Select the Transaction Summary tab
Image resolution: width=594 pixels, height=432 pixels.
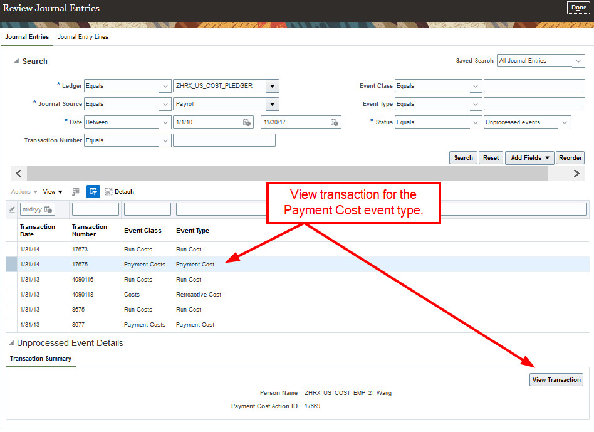[x=41, y=359]
